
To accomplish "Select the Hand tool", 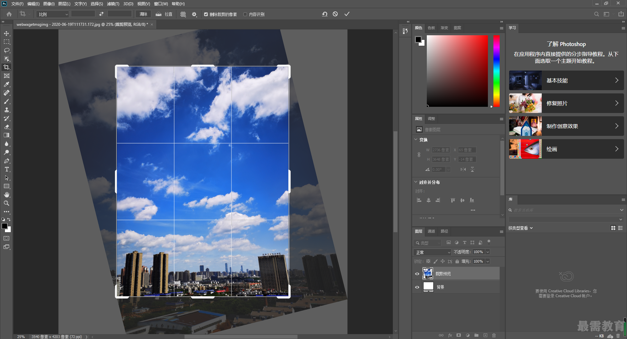I will [7, 195].
